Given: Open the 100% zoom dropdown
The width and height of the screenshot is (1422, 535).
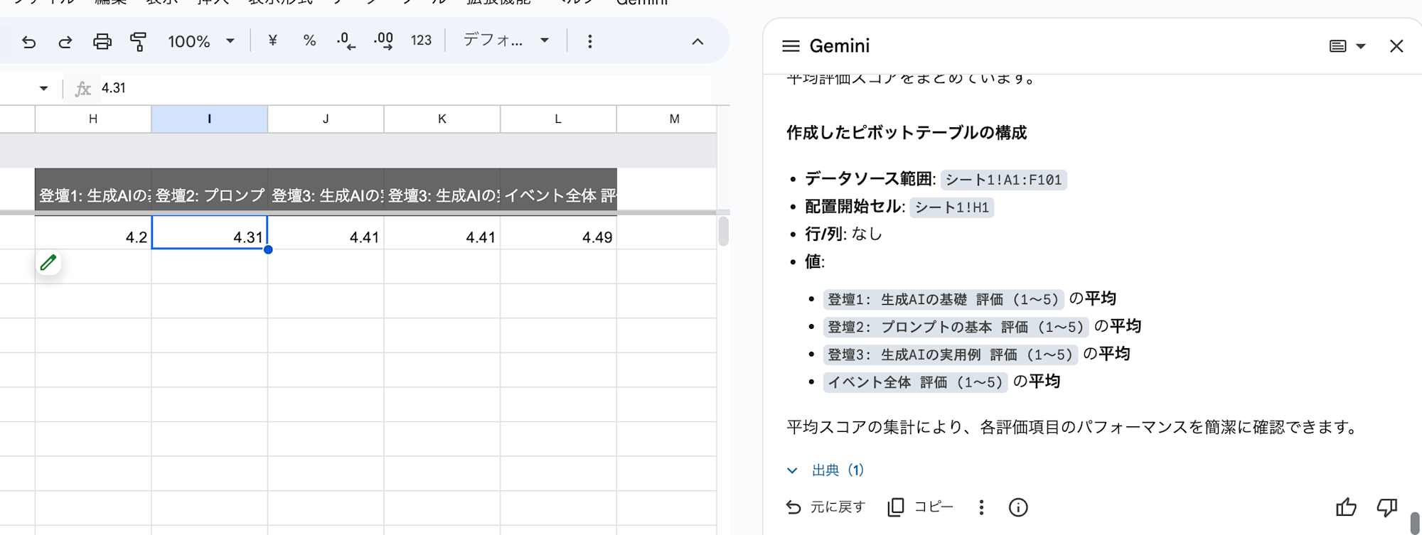Looking at the screenshot, I should (201, 41).
